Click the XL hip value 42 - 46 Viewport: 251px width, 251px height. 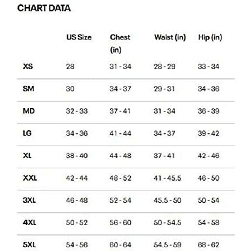[x=209, y=156]
